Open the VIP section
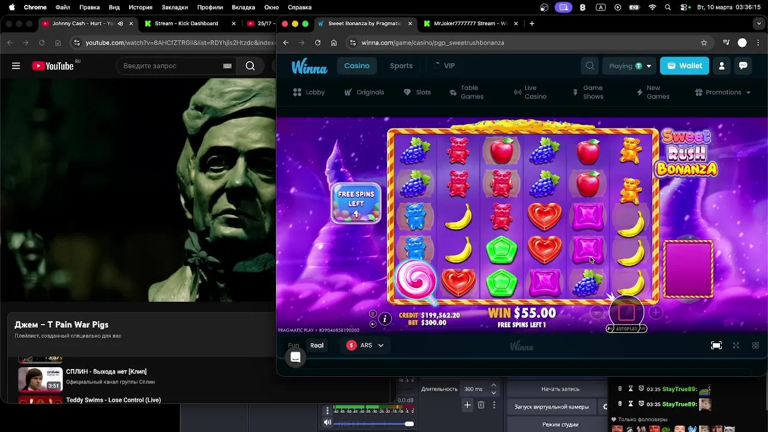The width and height of the screenshot is (768, 432). (444, 66)
